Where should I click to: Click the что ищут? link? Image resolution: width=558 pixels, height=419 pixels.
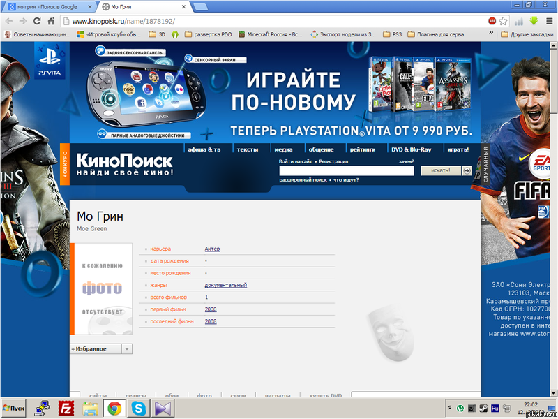click(346, 180)
